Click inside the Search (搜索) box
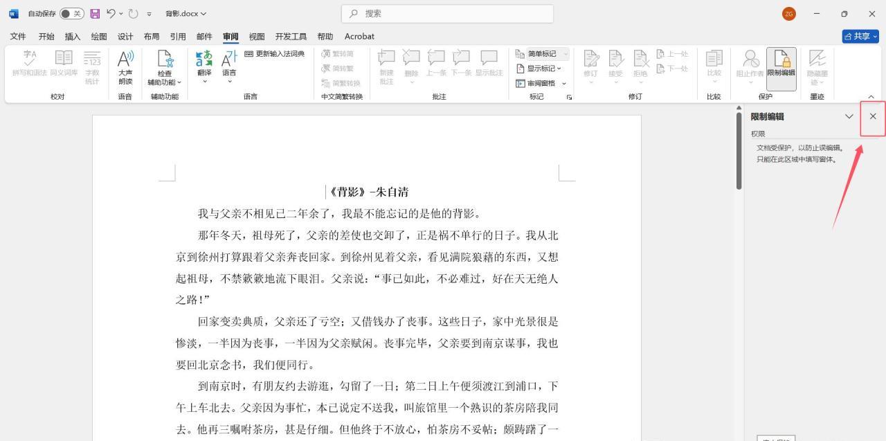 446,13
